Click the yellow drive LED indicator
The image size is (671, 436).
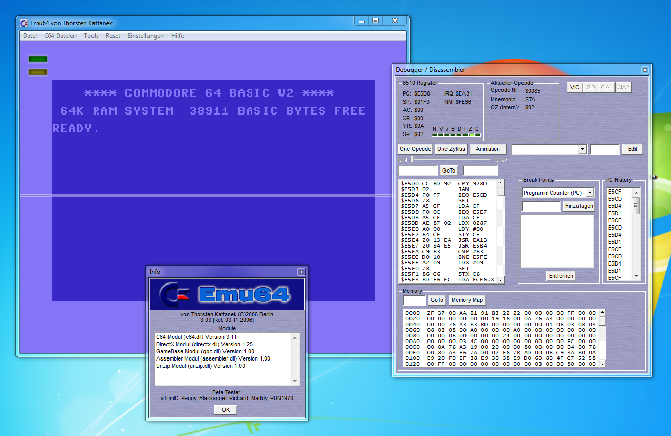pyautogui.click(x=38, y=72)
